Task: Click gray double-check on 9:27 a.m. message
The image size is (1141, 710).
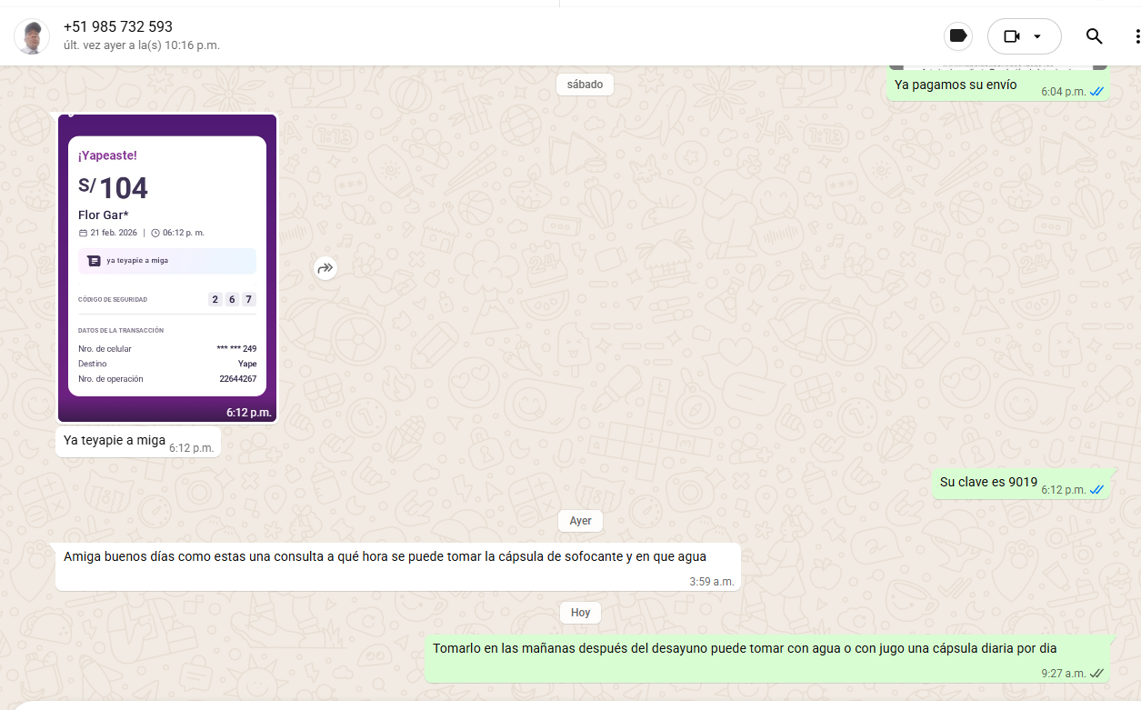Action: (1096, 674)
